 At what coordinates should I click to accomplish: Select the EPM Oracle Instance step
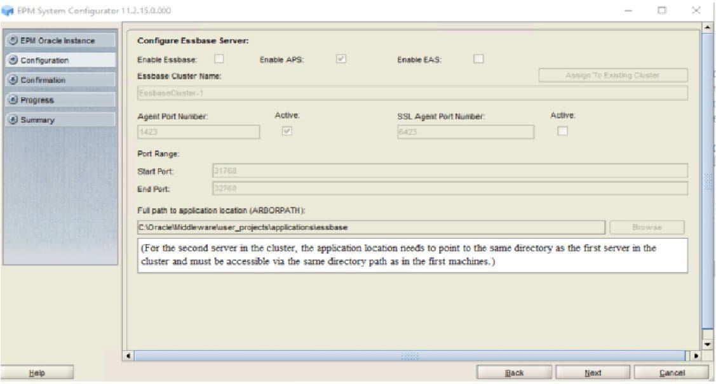click(x=60, y=41)
